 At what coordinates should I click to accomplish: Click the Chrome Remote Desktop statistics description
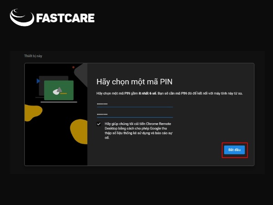[139, 131]
